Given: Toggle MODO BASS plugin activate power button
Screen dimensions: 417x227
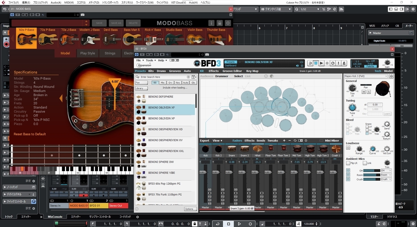Looking at the screenshot, I should [13, 15].
